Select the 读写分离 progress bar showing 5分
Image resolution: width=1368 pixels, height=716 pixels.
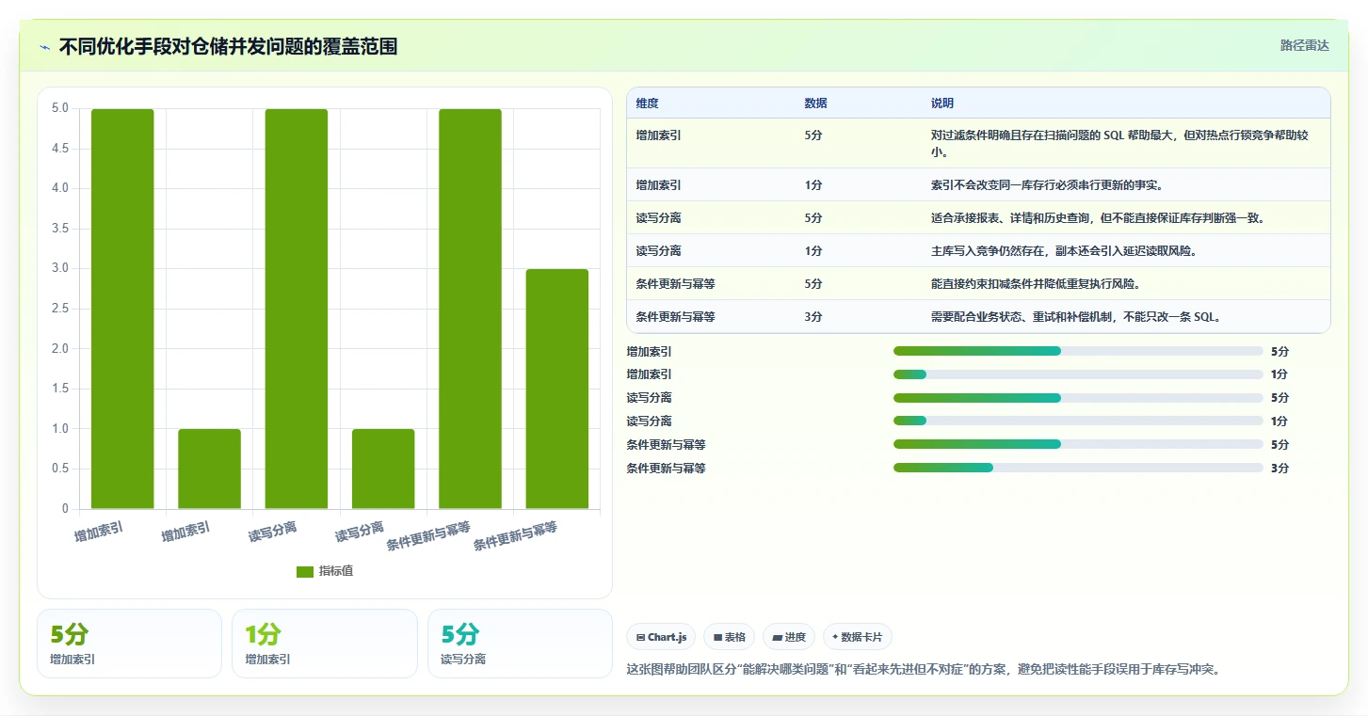click(1078, 398)
